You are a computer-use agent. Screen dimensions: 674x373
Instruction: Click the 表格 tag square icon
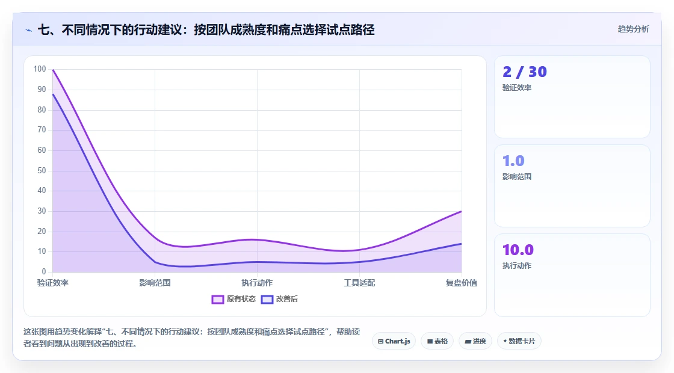click(x=430, y=342)
